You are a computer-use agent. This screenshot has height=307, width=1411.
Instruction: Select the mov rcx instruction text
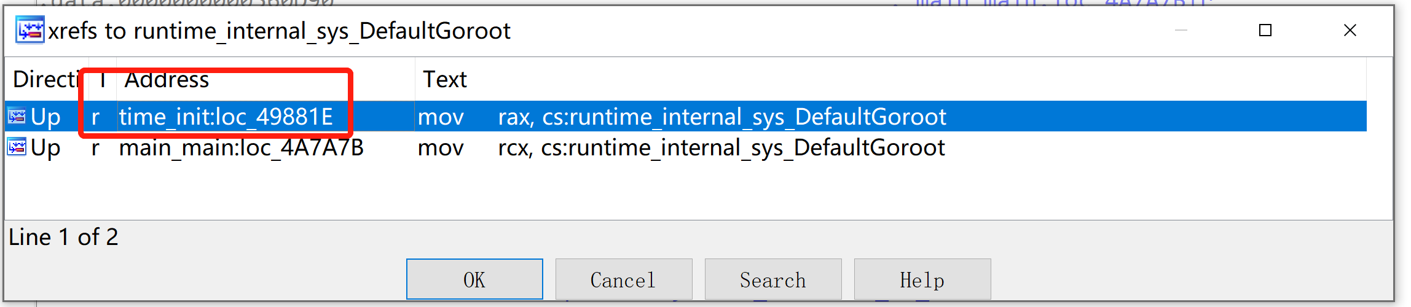pyautogui.click(x=682, y=147)
